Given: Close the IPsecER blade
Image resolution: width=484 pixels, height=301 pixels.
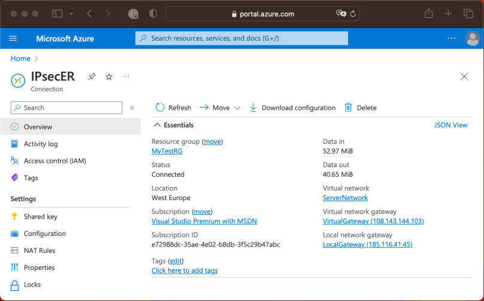Looking at the screenshot, I should click(x=464, y=76).
